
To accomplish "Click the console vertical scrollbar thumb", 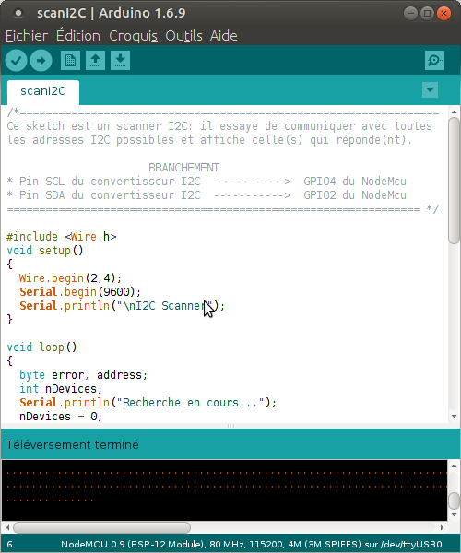I will [454, 500].
